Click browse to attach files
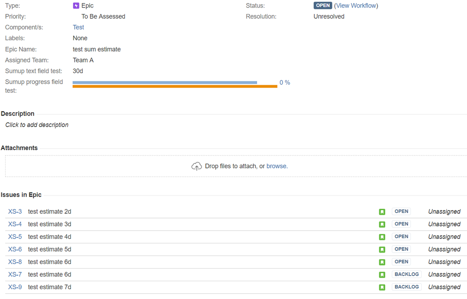Screen dimensions: 467x299 click(277, 166)
